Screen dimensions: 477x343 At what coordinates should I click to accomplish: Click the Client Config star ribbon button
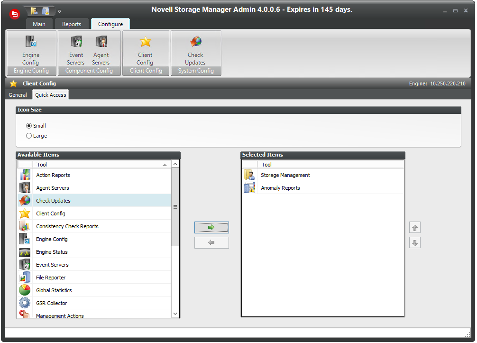click(x=145, y=50)
